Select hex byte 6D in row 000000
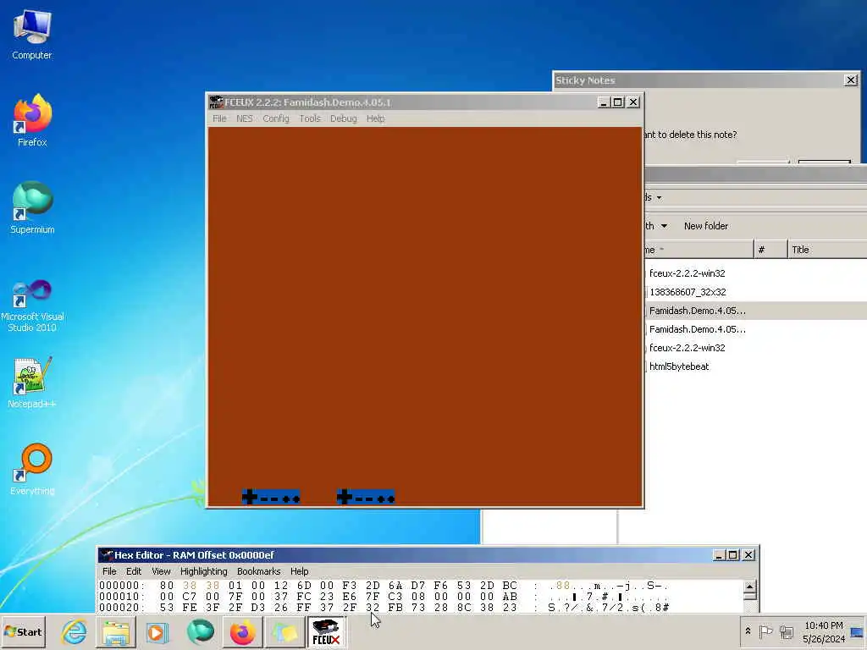Viewport: 867px width, 650px height. [x=304, y=586]
